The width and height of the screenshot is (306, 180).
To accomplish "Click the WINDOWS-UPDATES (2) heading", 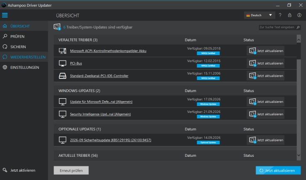I will (x=79, y=91).
